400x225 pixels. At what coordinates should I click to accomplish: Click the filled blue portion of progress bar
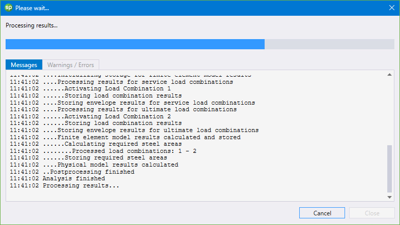[x=135, y=44]
